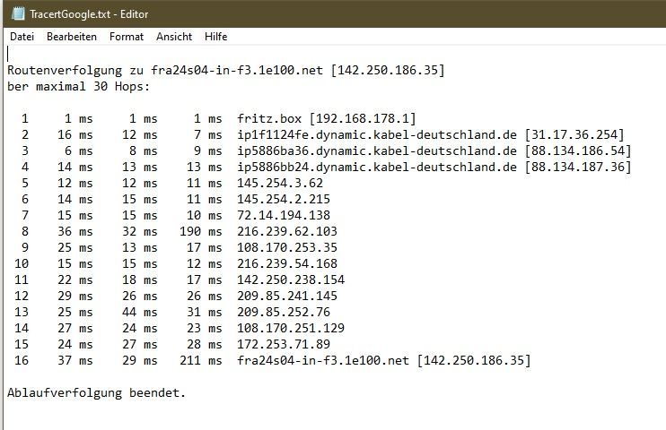
Task: Click the 190 ms value in hop 8
Action: 201,231
